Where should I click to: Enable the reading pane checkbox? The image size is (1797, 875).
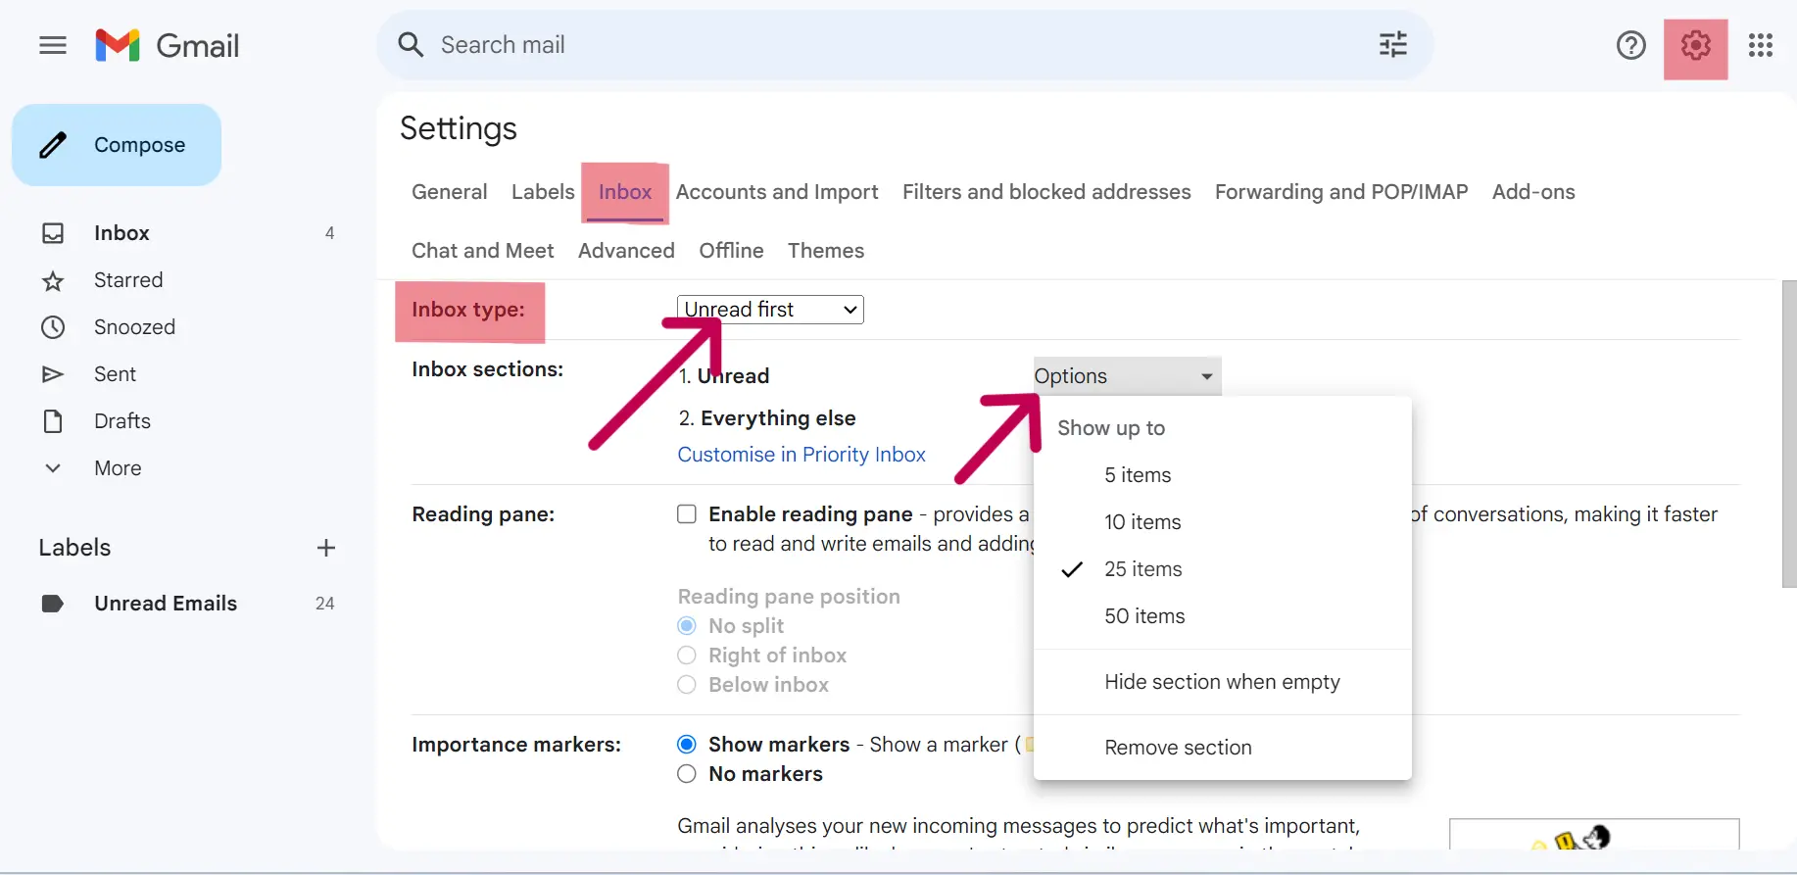click(687, 514)
